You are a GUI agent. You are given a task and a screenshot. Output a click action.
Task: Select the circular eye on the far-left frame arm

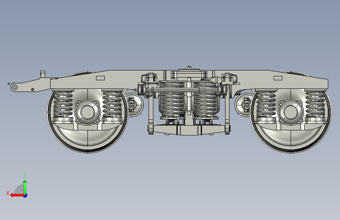pyautogui.click(x=15, y=87)
